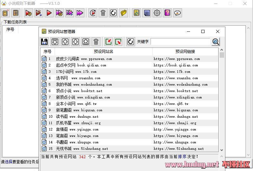Click the speech bubble feedback icon
The width and height of the screenshot is (253, 171).
click(178, 13)
